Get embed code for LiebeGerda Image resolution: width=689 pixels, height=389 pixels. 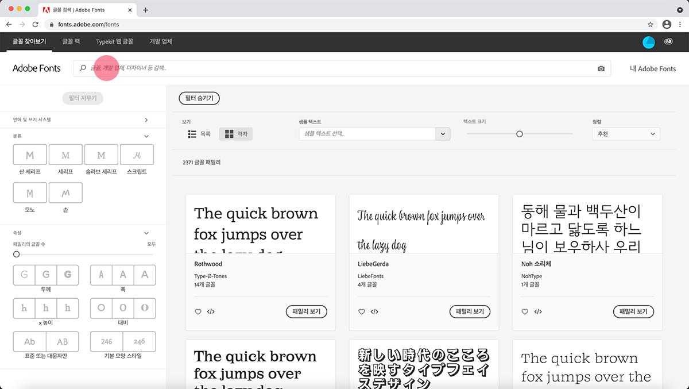[x=374, y=312]
